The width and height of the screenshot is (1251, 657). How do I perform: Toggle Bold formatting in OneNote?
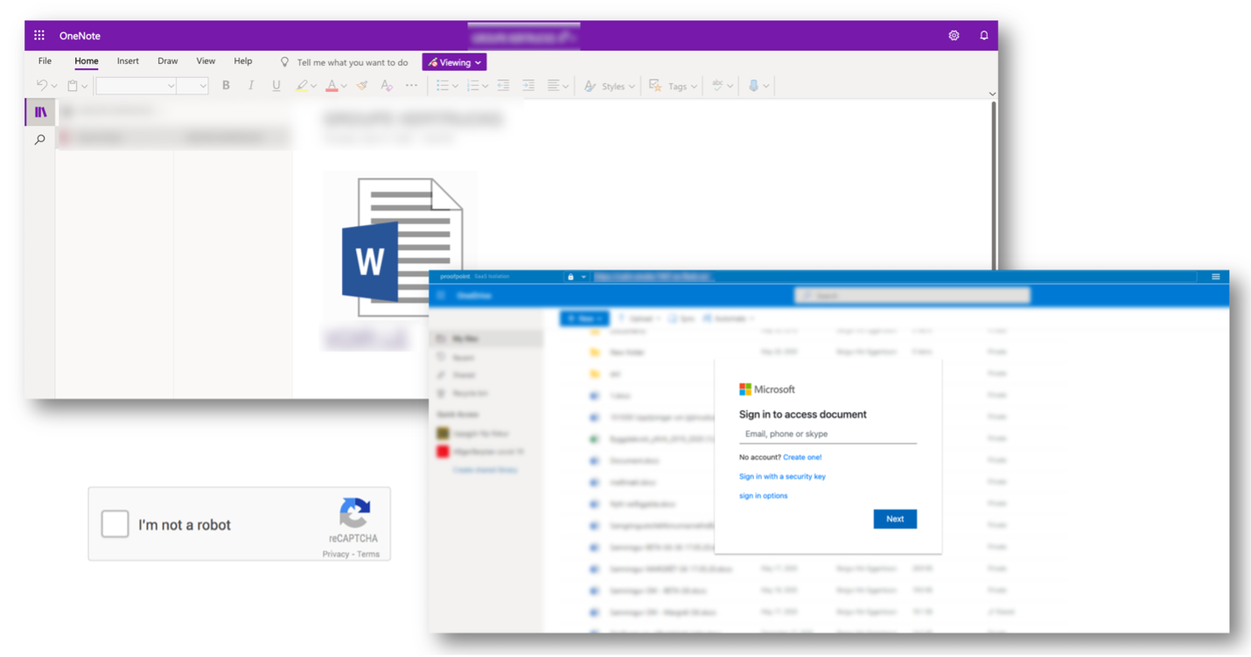(226, 86)
